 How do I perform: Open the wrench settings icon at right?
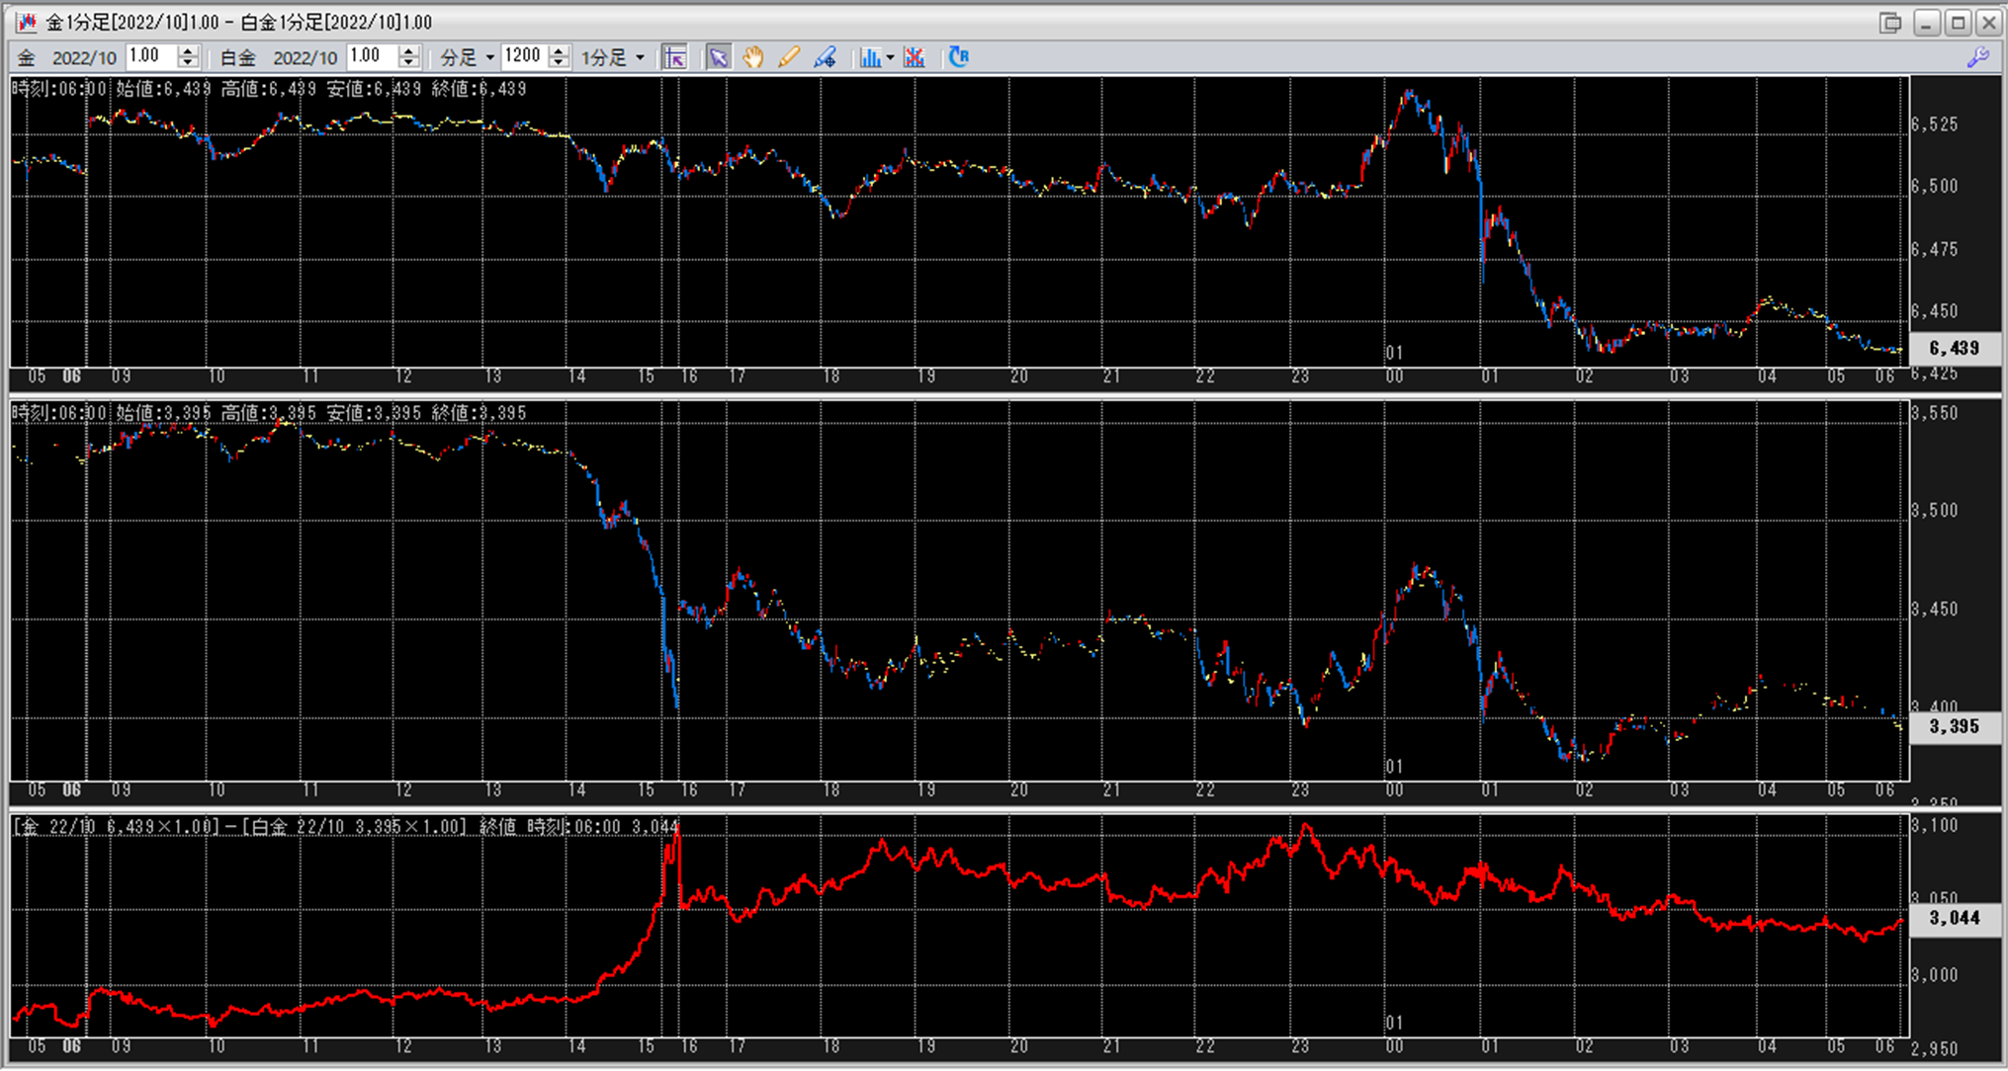click(x=1978, y=57)
